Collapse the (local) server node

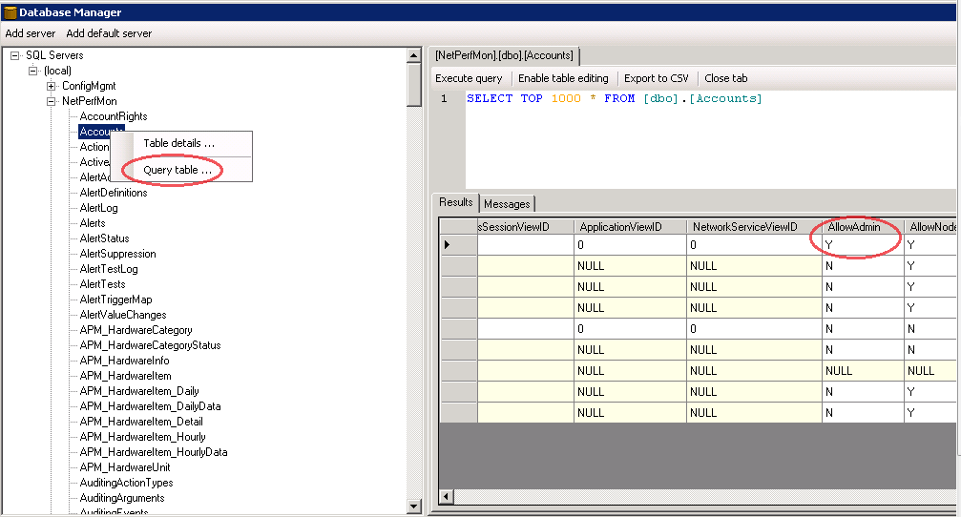[x=33, y=71]
